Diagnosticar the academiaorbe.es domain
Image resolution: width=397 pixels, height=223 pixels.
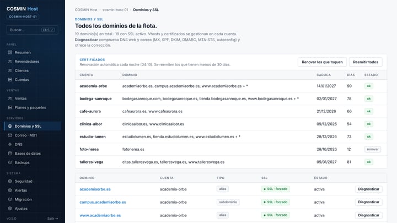369,189
